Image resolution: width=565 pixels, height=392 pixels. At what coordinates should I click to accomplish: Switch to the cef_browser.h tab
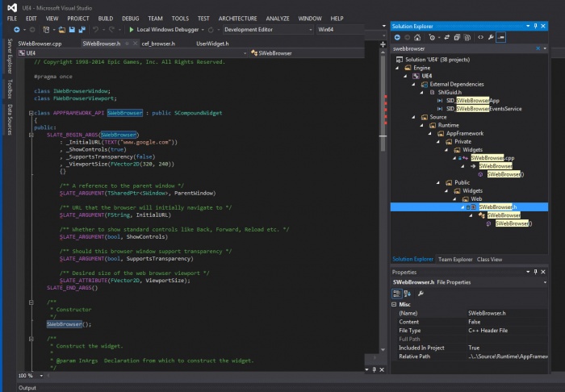pos(157,43)
